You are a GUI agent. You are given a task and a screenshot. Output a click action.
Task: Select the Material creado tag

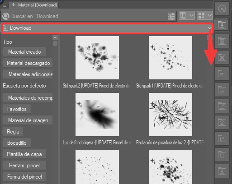tap(24, 52)
